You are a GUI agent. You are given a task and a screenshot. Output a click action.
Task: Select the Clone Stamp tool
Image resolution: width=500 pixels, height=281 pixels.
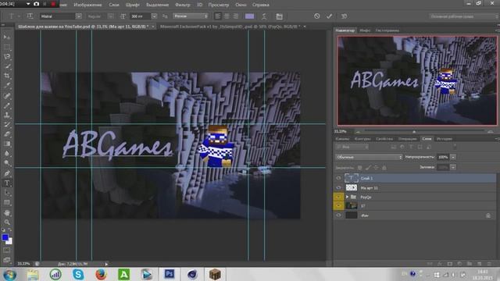7,115
